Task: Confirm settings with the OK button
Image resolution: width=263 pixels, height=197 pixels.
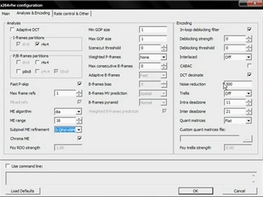Action: 196,191
